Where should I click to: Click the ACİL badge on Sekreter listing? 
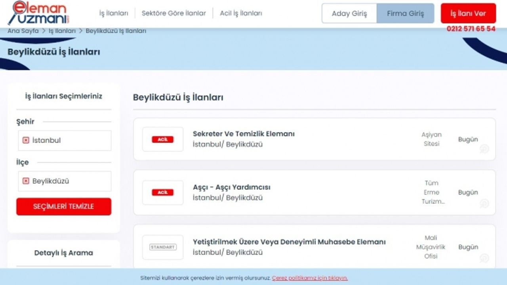click(162, 139)
